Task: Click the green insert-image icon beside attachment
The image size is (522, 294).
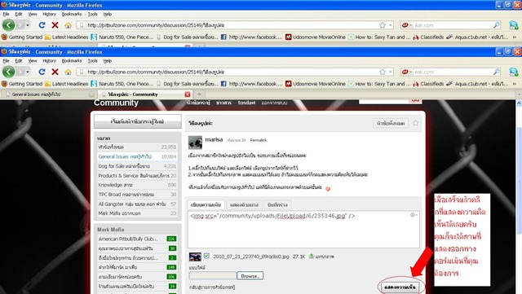Action: [312, 256]
